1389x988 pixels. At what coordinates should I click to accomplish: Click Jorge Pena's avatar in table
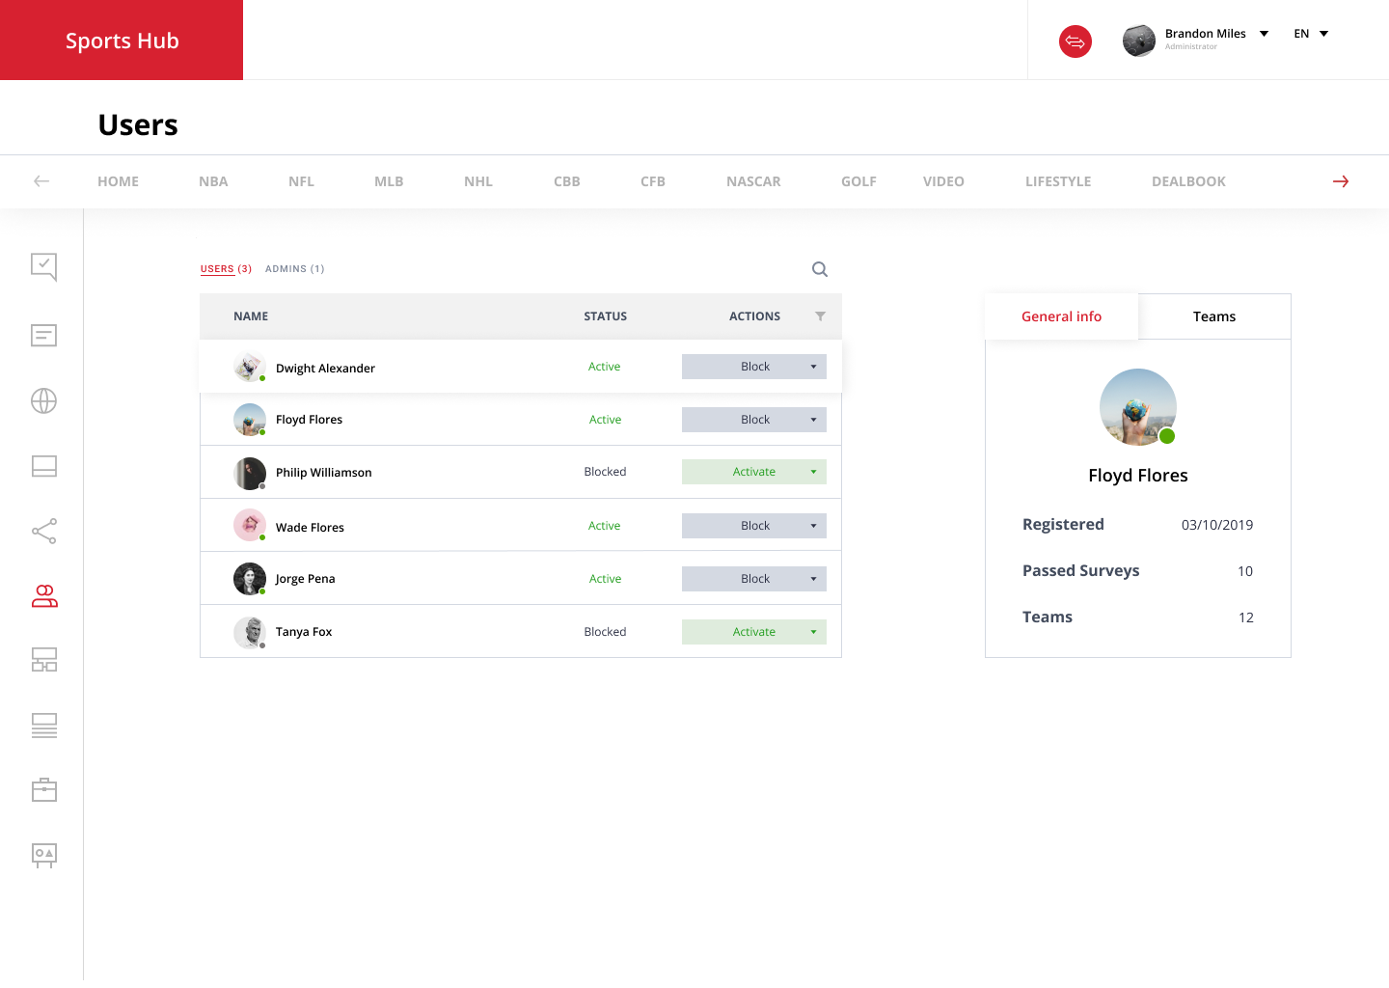pos(250,579)
